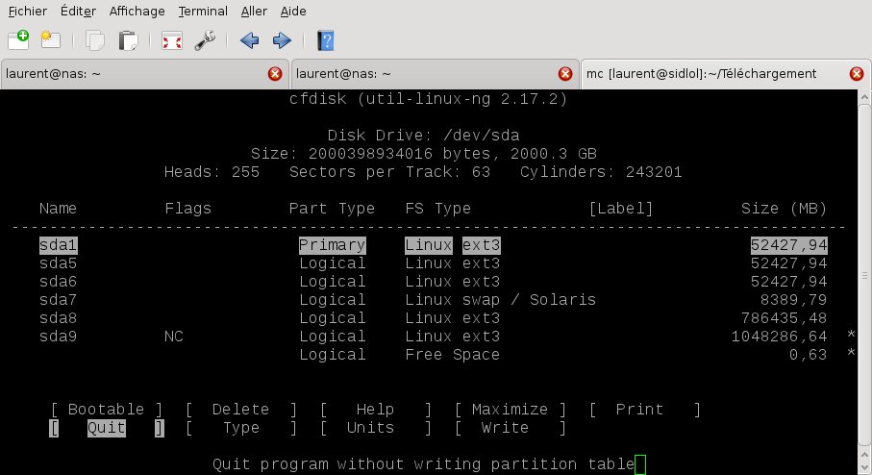Click the Free Space entry
The image size is (872, 475).
(452, 355)
